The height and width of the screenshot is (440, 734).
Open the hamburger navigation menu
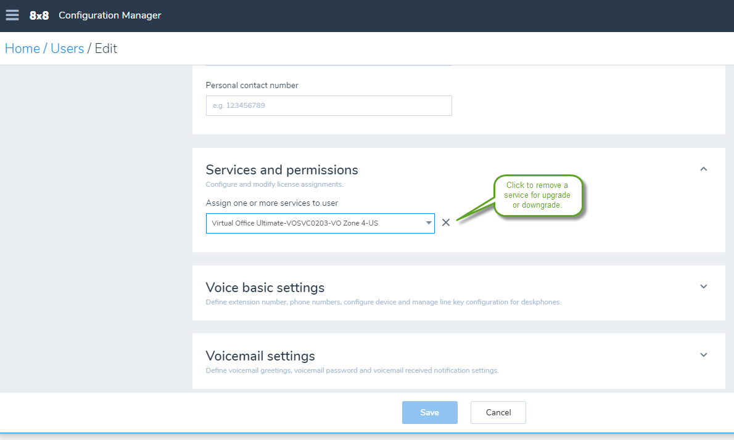coord(12,15)
